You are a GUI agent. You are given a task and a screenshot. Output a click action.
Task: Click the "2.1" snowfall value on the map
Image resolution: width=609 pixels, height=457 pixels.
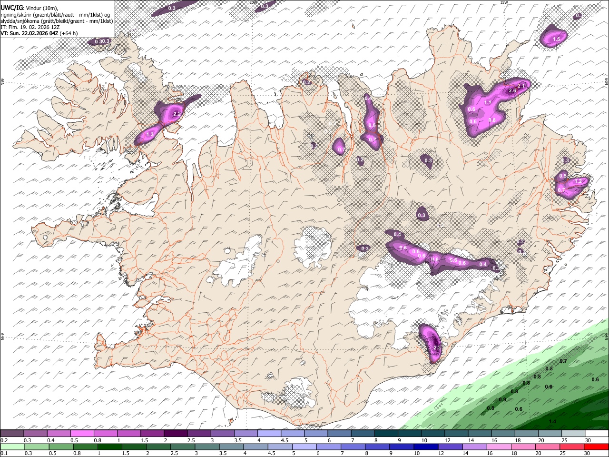click(x=521, y=86)
